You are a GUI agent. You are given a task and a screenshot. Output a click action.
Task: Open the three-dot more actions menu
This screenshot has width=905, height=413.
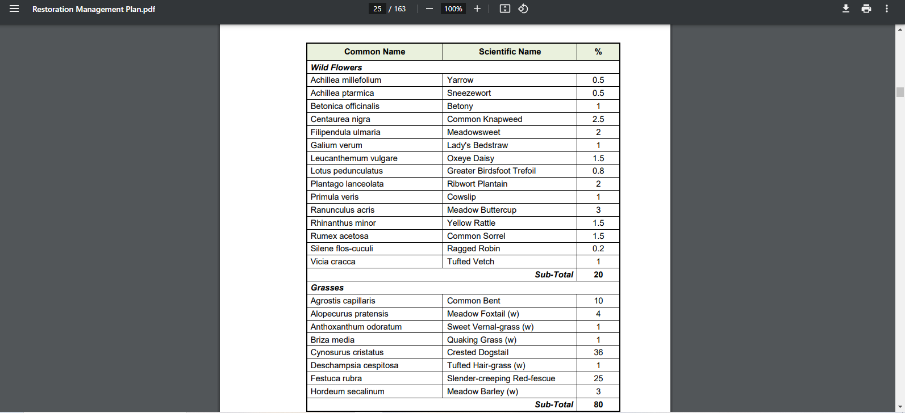coord(887,9)
